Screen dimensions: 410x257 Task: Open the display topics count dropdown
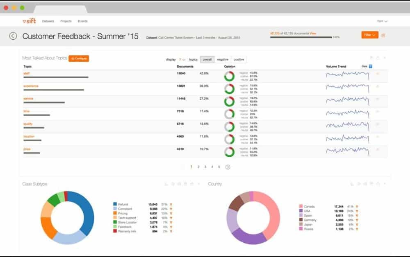click(182, 59)
